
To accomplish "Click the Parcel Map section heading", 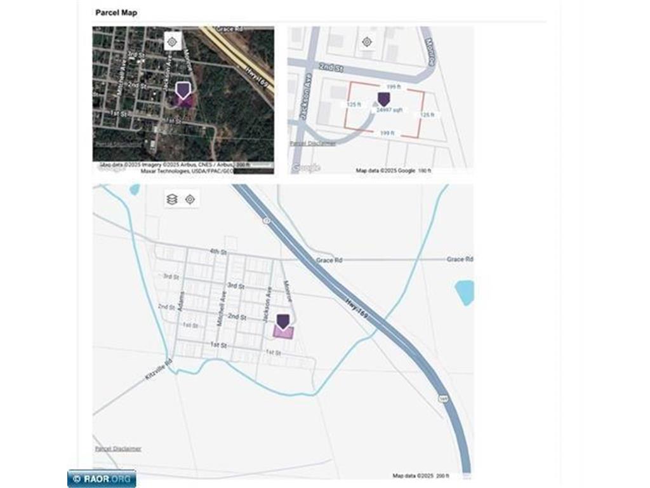I will click(x=116, y=13).
